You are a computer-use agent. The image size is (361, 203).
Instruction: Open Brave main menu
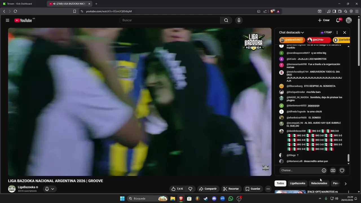click(x=357, y=11)
